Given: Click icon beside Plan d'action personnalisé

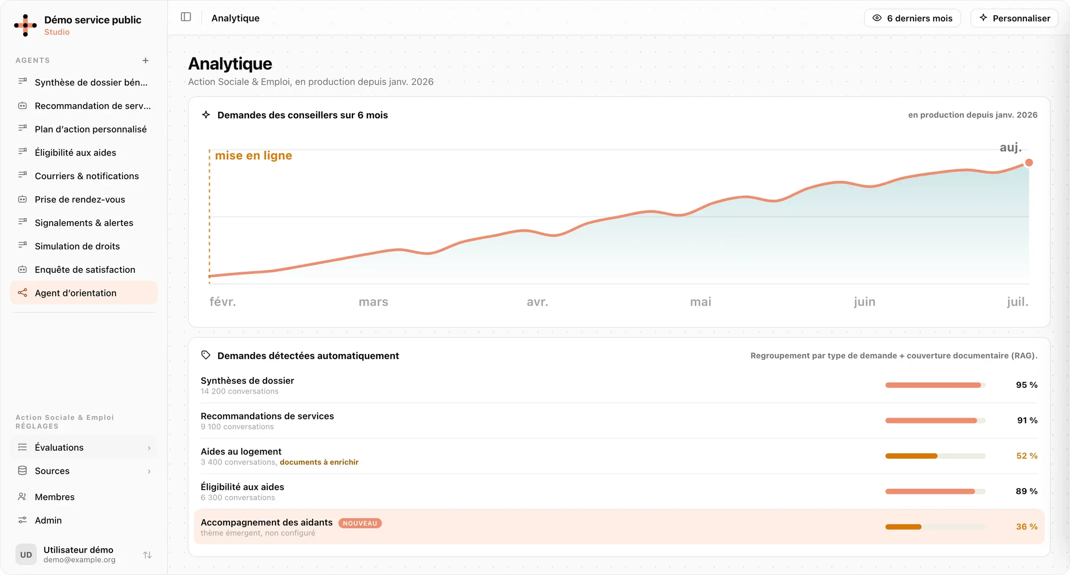Looking at the screenshot, I should point(22,128).
